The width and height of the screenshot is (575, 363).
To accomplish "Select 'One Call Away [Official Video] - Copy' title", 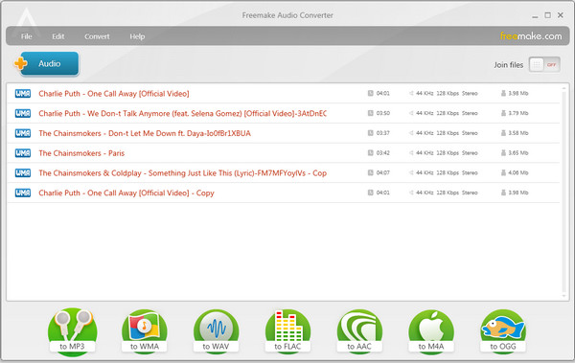I will tap(126, 193).
